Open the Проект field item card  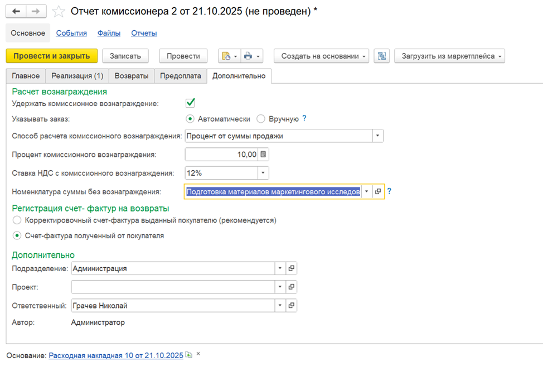pyautogui.click(x=291, y=287)
